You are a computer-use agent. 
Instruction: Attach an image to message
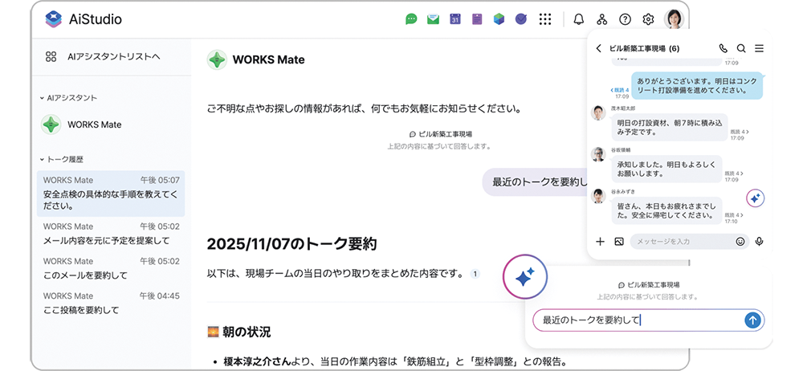pos(618,242)
